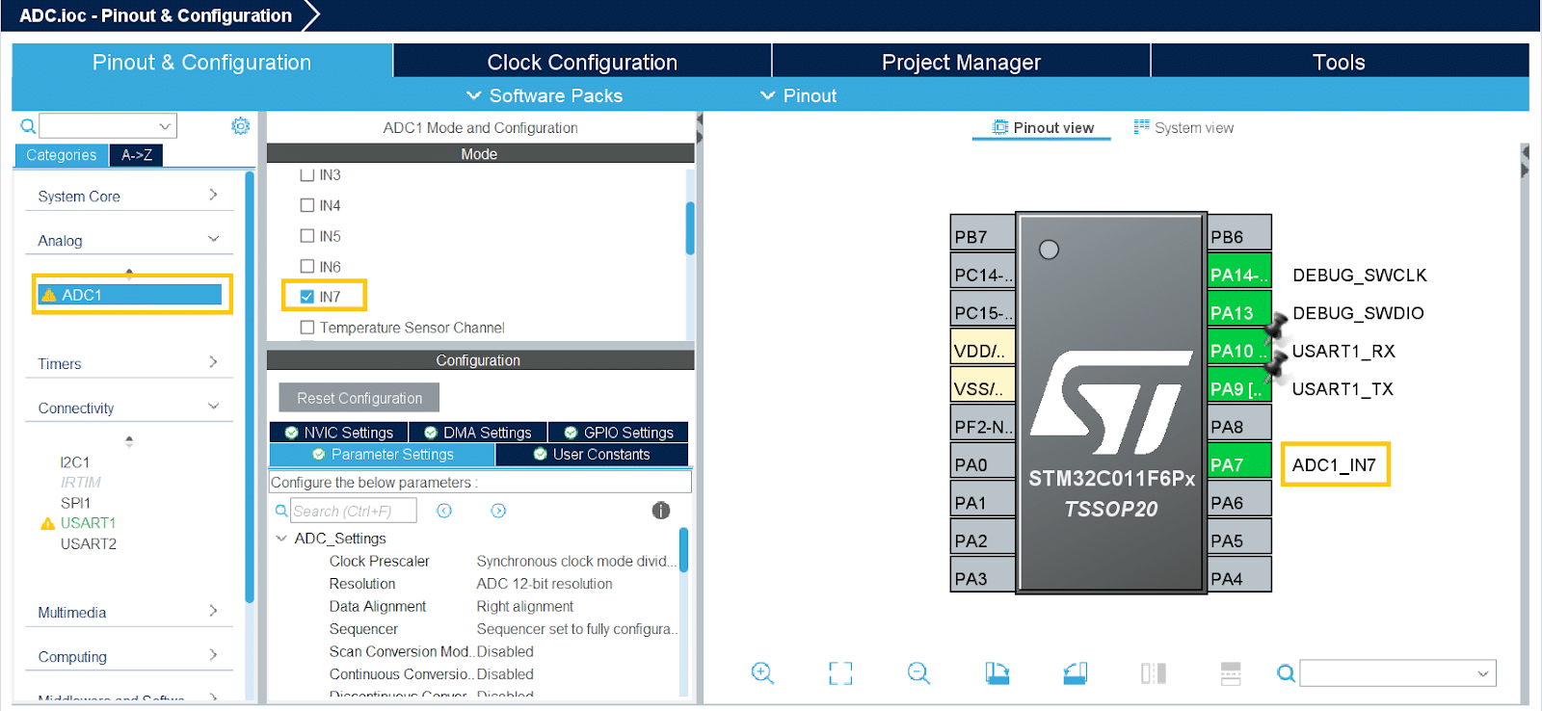Click the rotate counter-clockwise chip icon

click(x=1075, y=673)
